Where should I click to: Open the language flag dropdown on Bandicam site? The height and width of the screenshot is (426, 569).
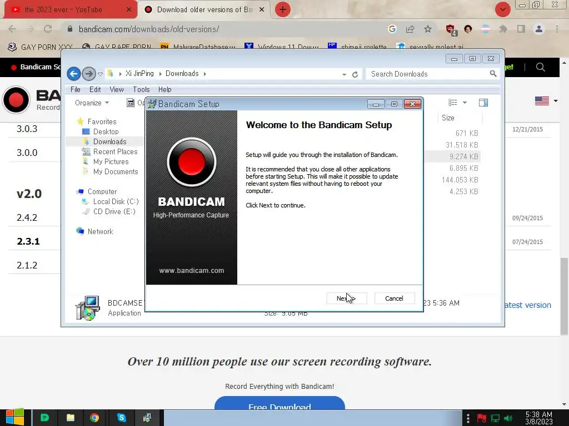(x=546, y=101)
